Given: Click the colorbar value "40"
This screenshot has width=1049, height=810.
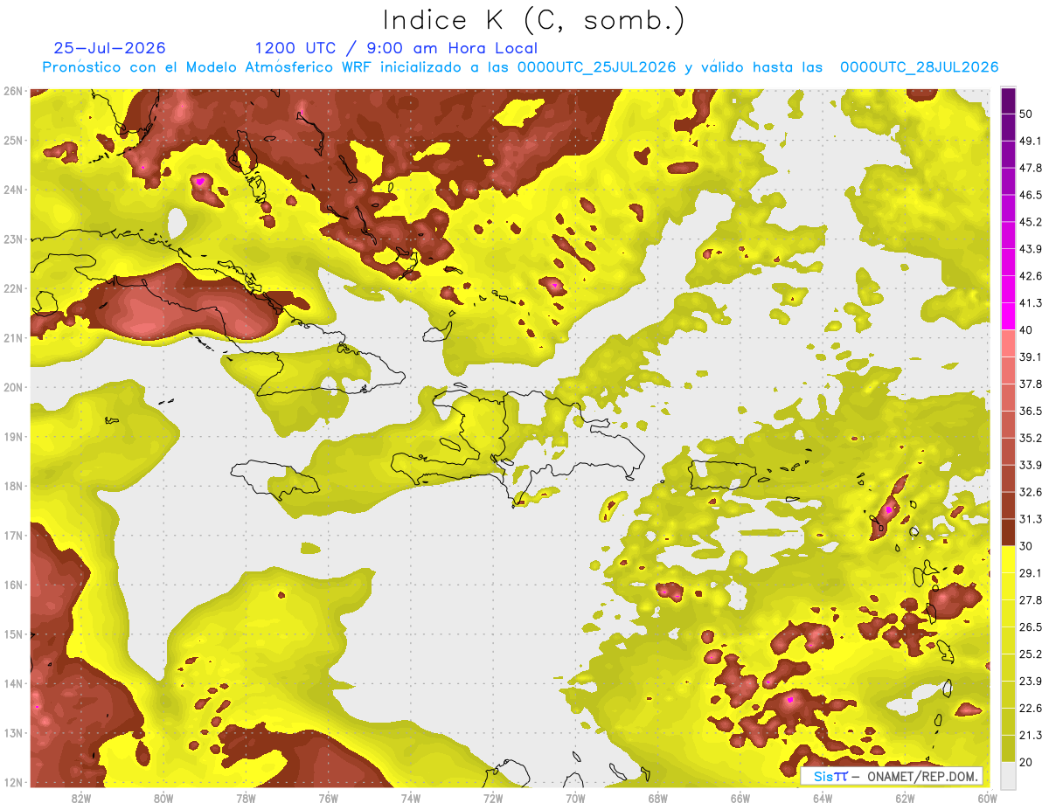Looking at the screenshot, I should click(1028, 329).
